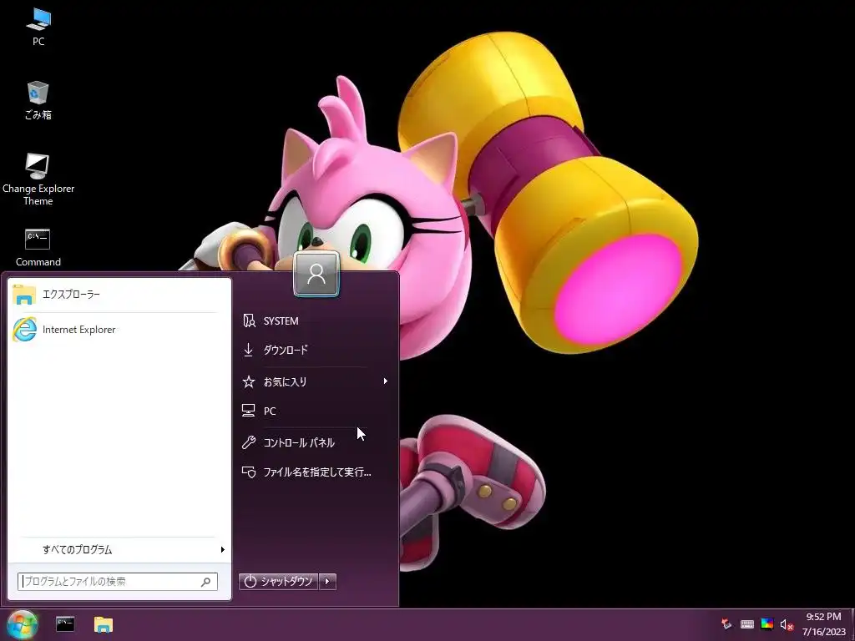
Task: Click the ファイル名を指定して実行 run icon
Action: click(249, 472)
